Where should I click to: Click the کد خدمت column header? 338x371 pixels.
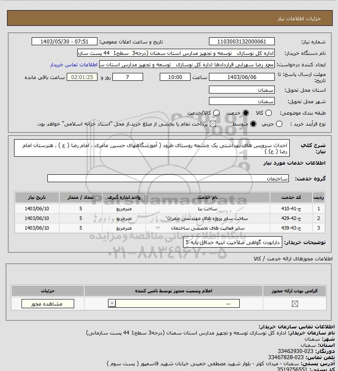pyautogui.click(x=291, y=197)
